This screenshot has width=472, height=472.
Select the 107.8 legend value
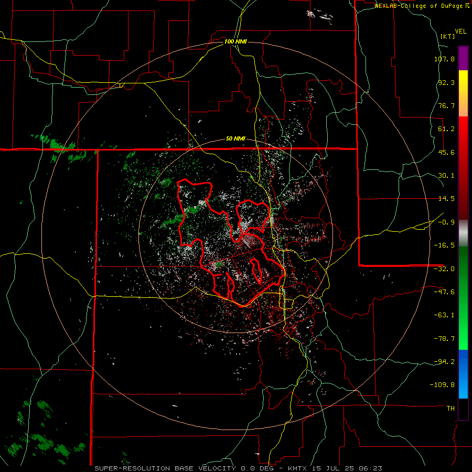coord(444,59)
